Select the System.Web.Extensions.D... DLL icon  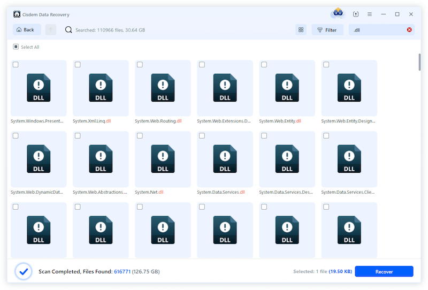tap(225, 88)
